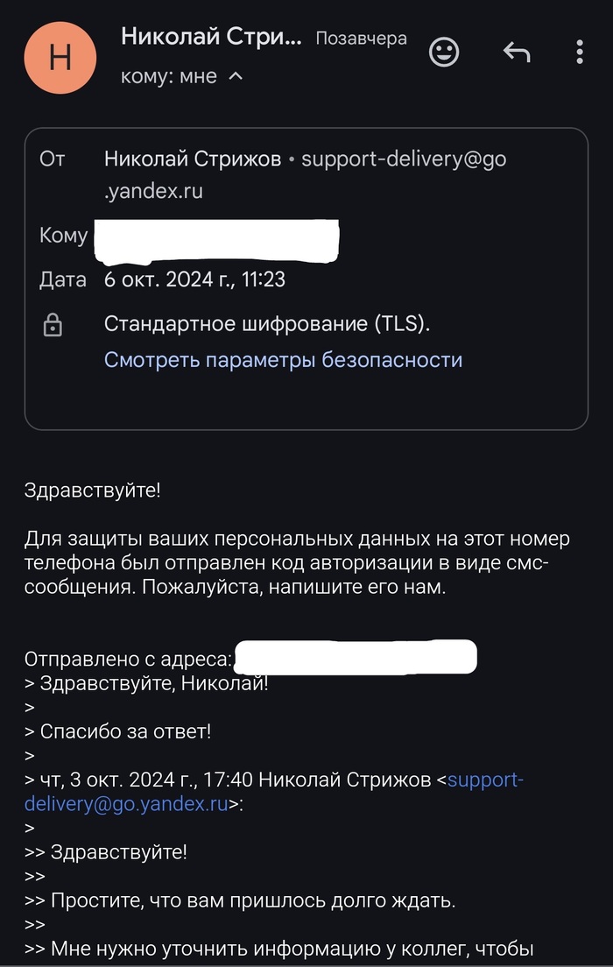Tap "Стандартное шифрование (TLS)." text
Screen dimensions: 613x967
coord(268,324)
